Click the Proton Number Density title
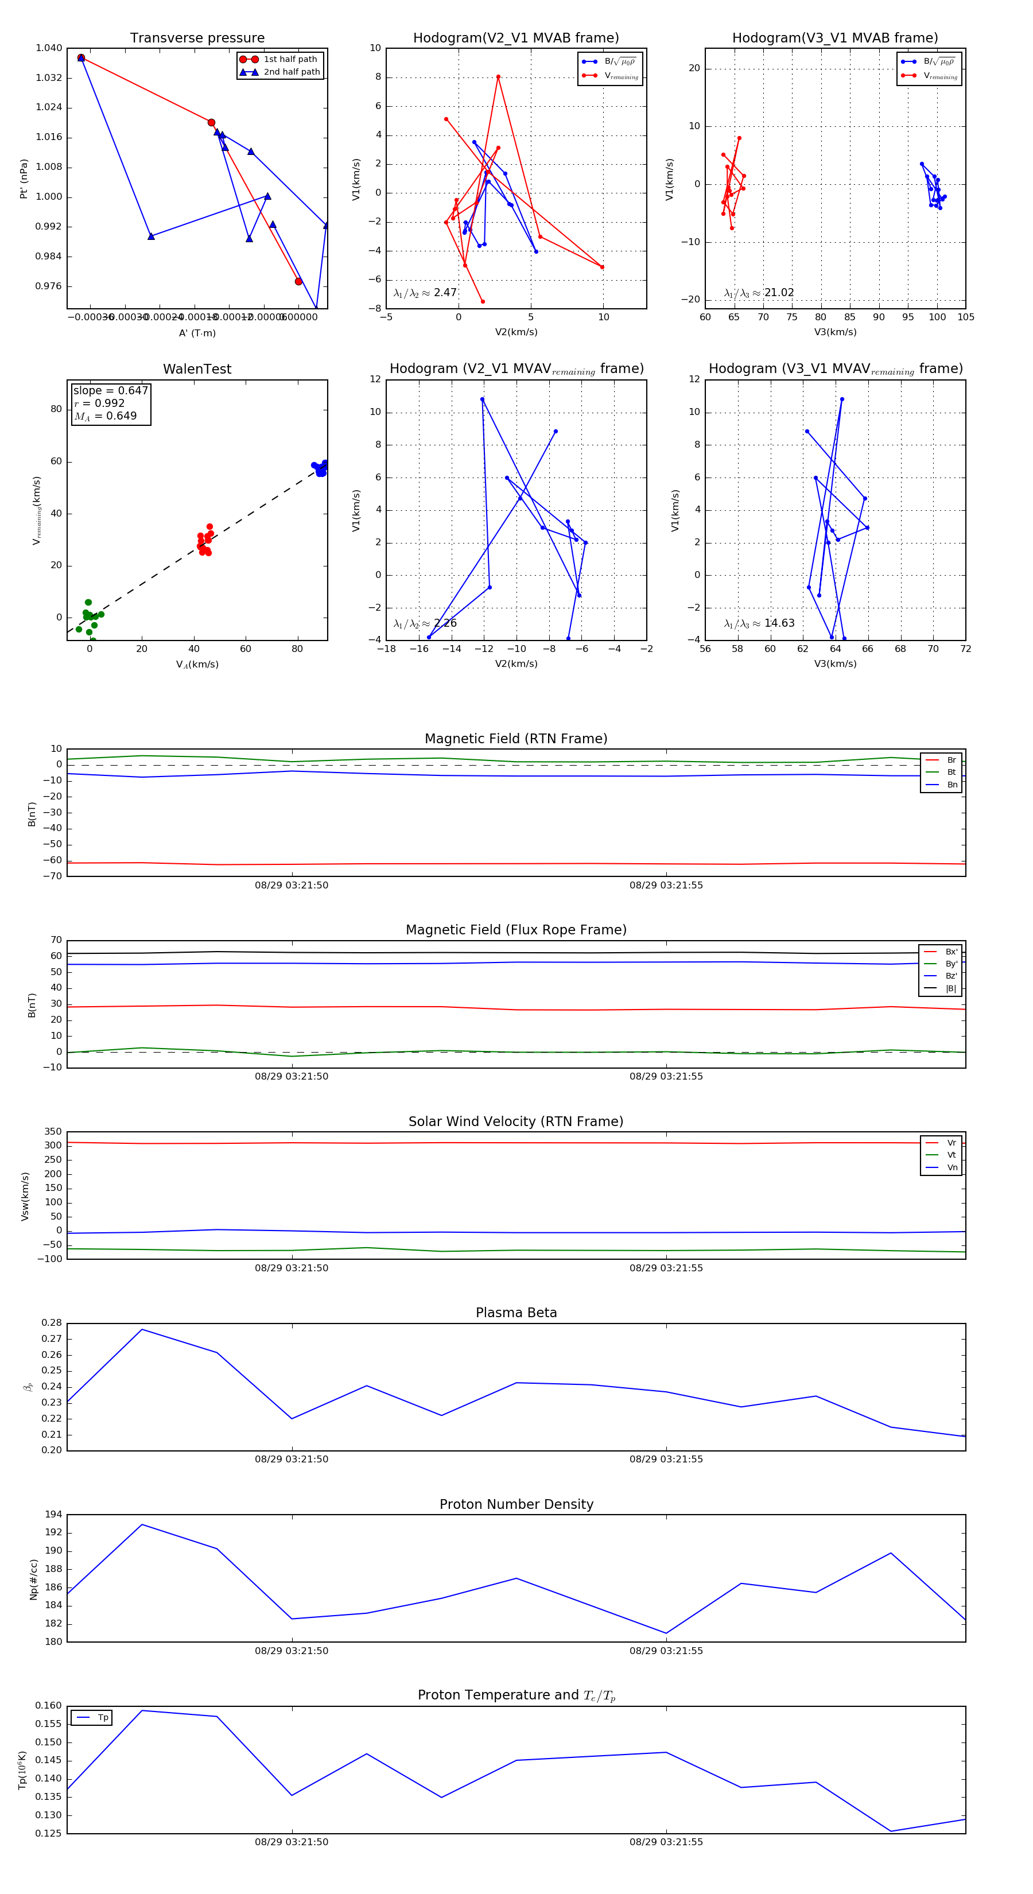The width and height of the screenshot is (1033, 1894). (x=516, y=1504)
